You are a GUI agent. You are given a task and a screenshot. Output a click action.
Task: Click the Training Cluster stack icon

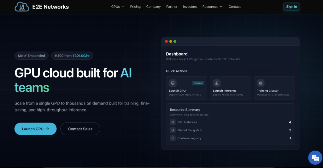tap(261, 83)
